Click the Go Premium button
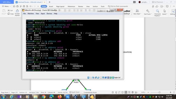The image size is (176, 99). (157, 2)
